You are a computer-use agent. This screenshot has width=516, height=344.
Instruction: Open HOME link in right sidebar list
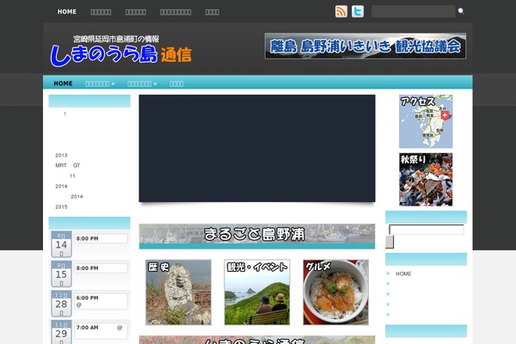(x=403, y=273)
